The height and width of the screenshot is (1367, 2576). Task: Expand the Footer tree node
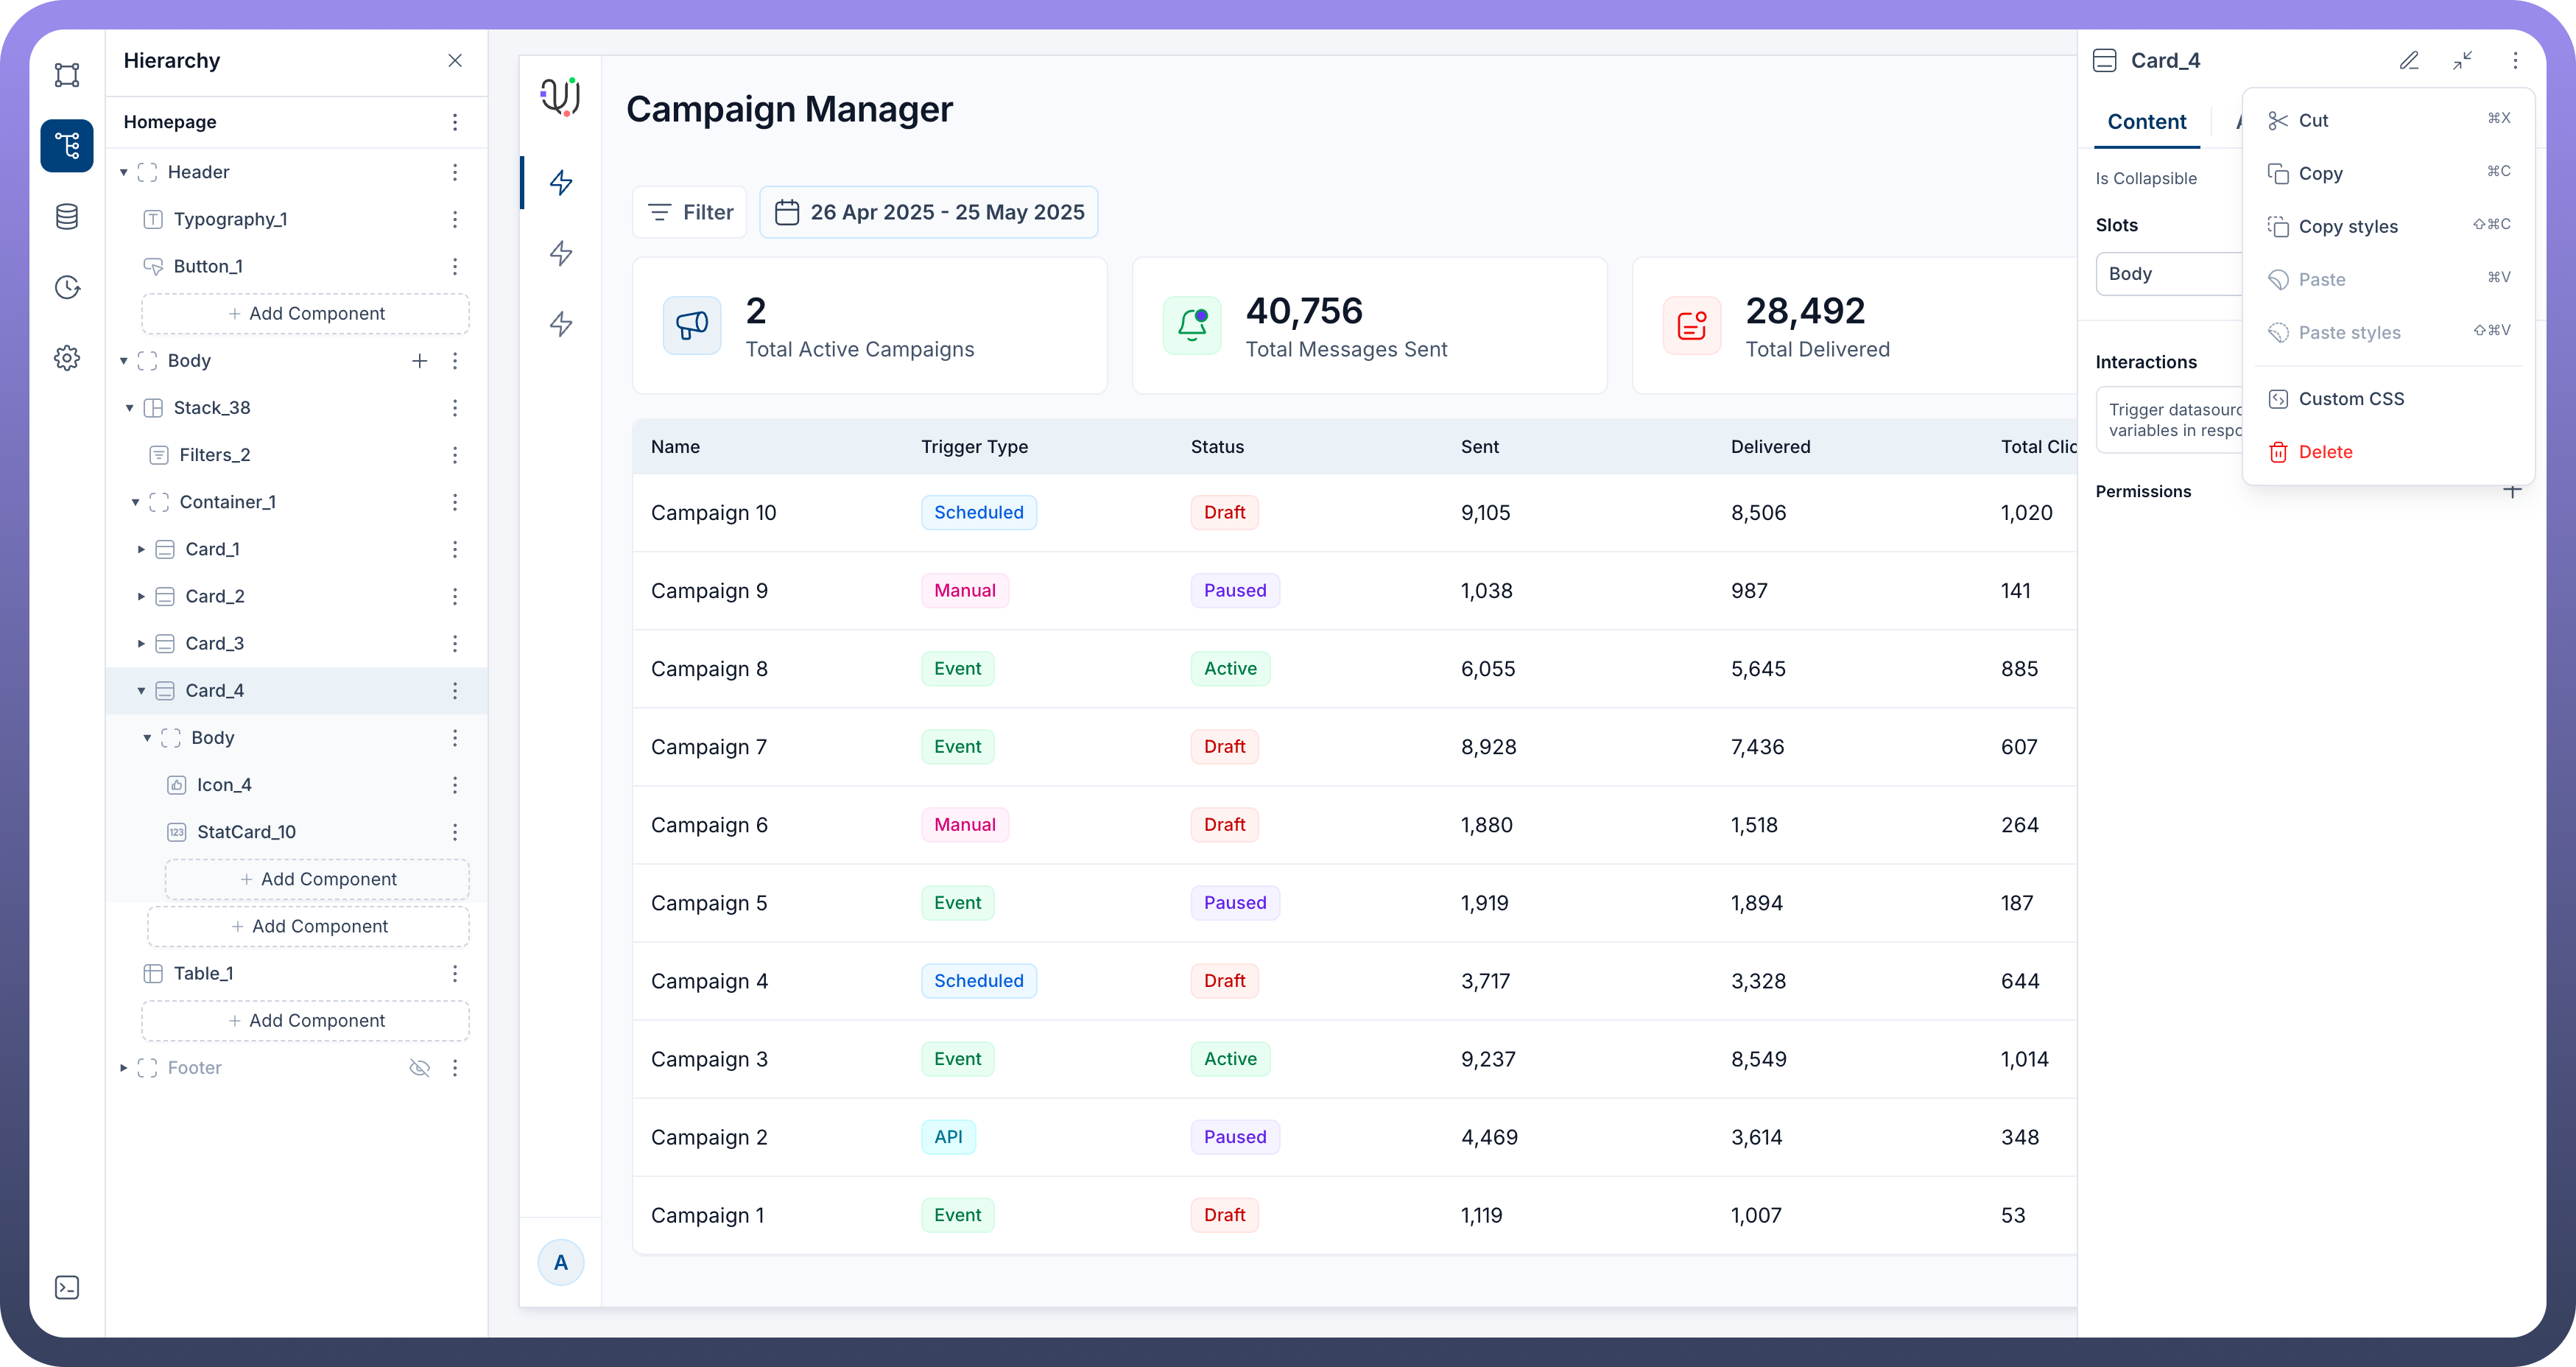point(124,1068)
